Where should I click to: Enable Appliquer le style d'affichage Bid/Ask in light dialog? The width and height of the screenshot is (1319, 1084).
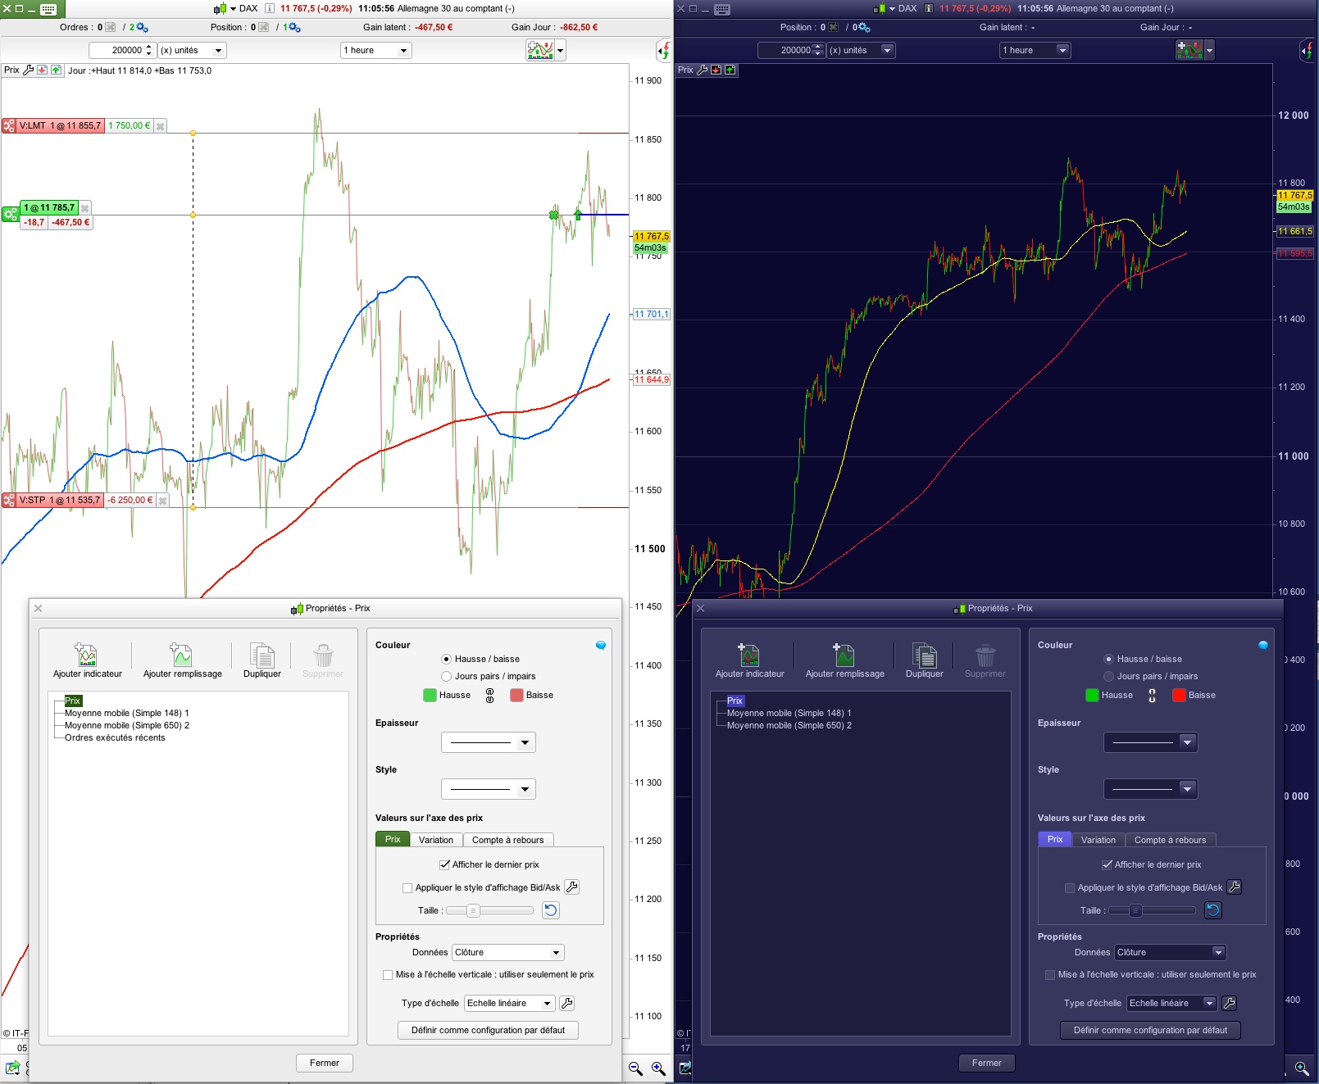407,887
